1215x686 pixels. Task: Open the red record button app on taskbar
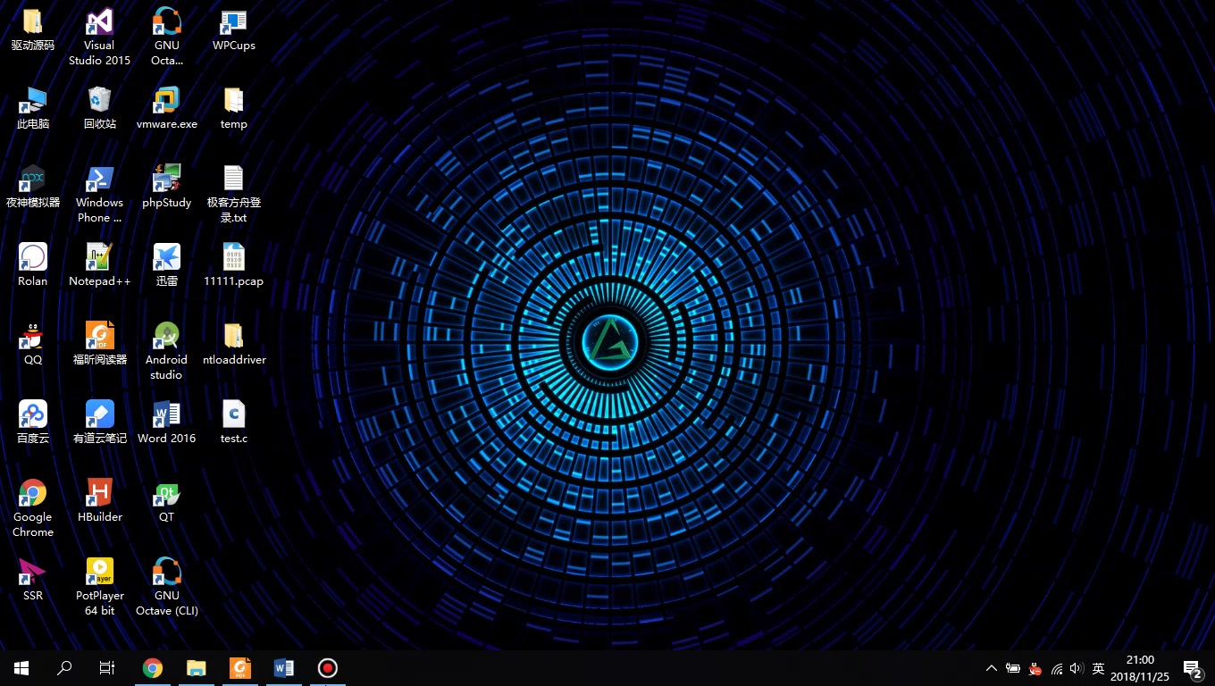point(327,668)
